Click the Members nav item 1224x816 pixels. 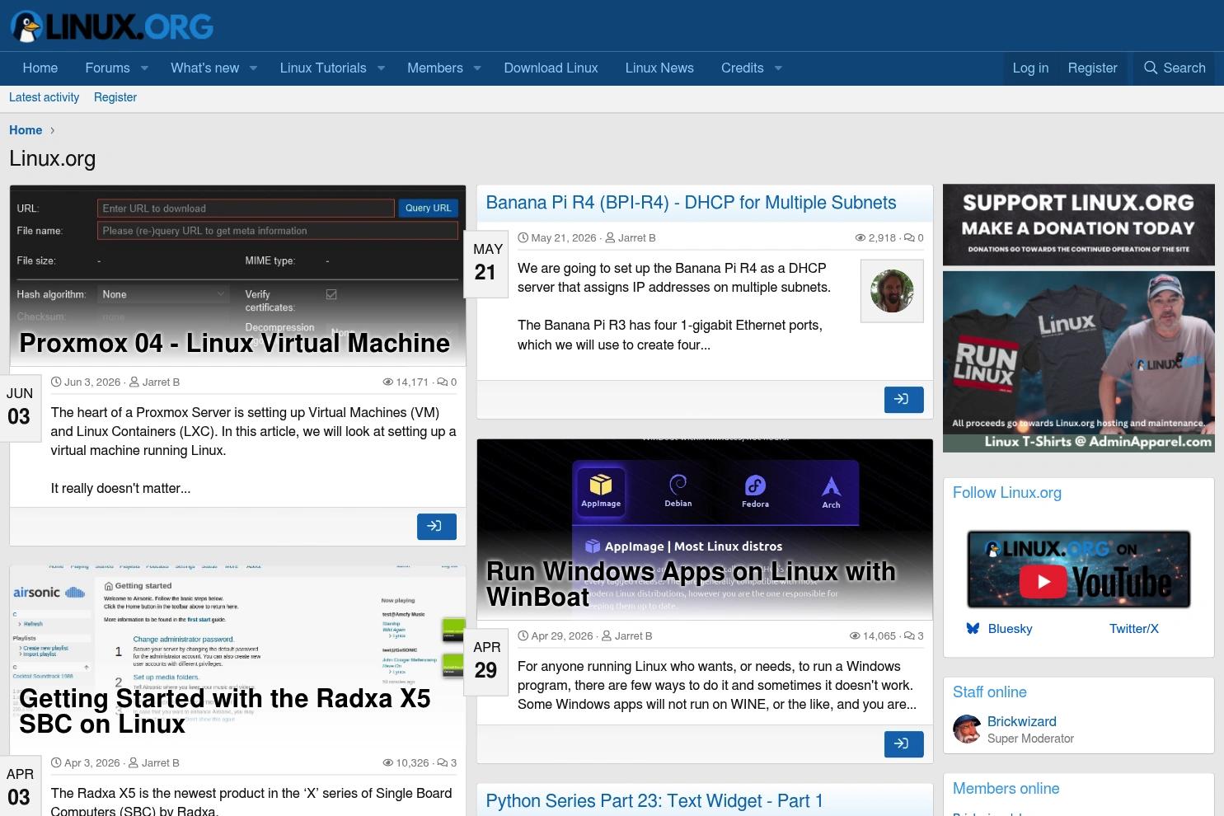(435, 68)
